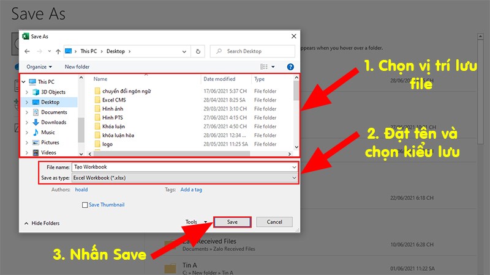Image resolution: width=490 pixels, height=275 pixels.
Task: Click the Cancel button
Action: coord(274,222)
